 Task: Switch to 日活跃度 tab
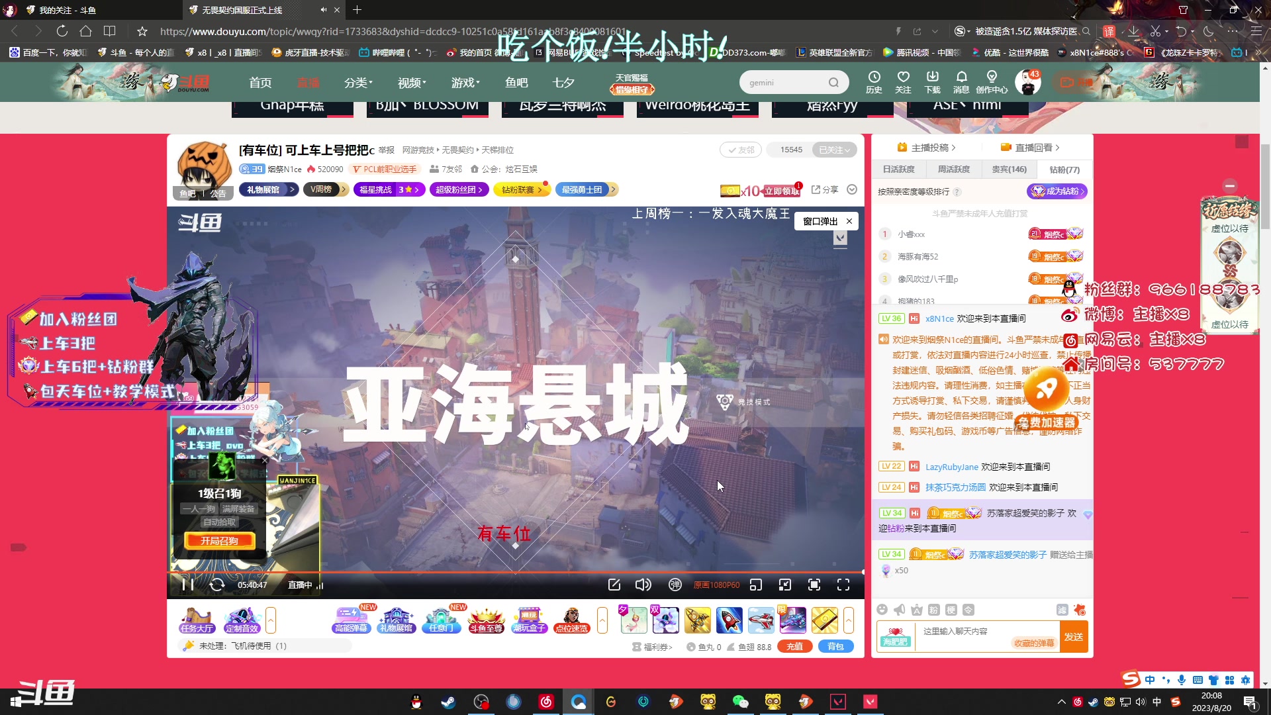coord(898,169)
